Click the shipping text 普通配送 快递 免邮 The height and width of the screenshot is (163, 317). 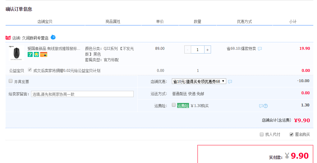[x=188, y=94]
